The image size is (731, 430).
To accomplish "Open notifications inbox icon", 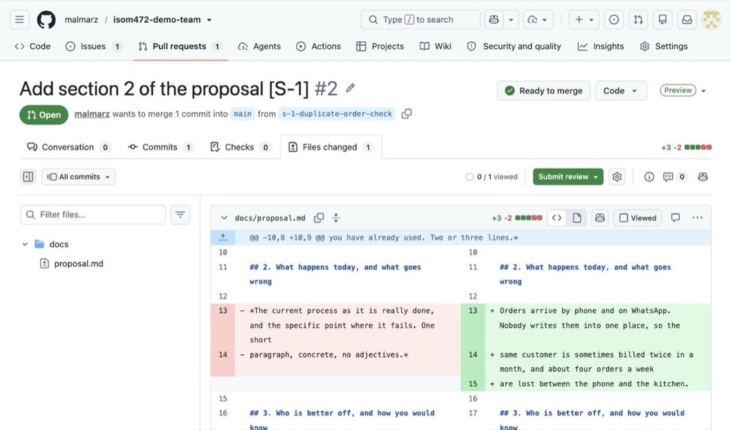I will (686, 19).
